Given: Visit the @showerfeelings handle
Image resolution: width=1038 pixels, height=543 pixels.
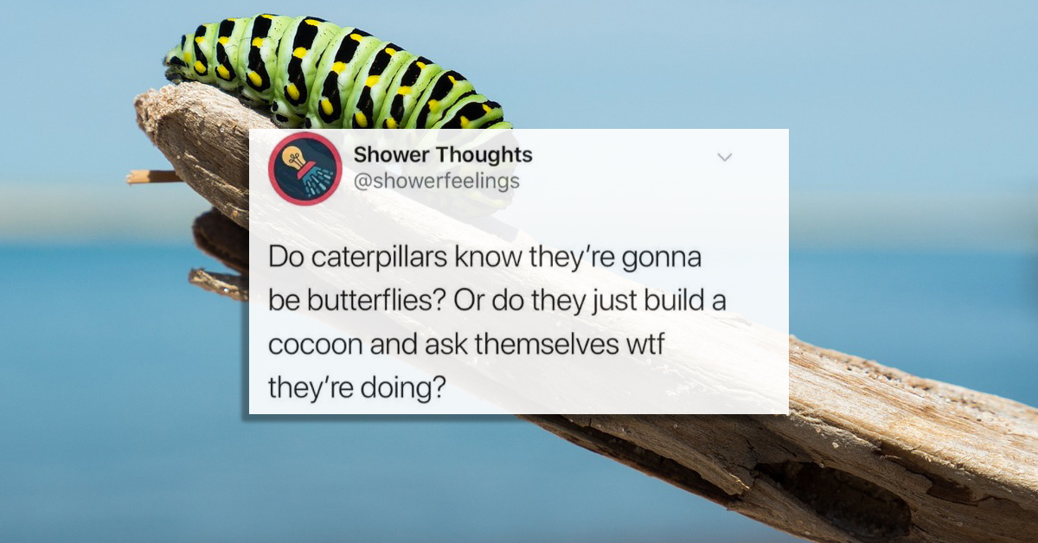Looking at the screenshot, I should coord(437,181).
